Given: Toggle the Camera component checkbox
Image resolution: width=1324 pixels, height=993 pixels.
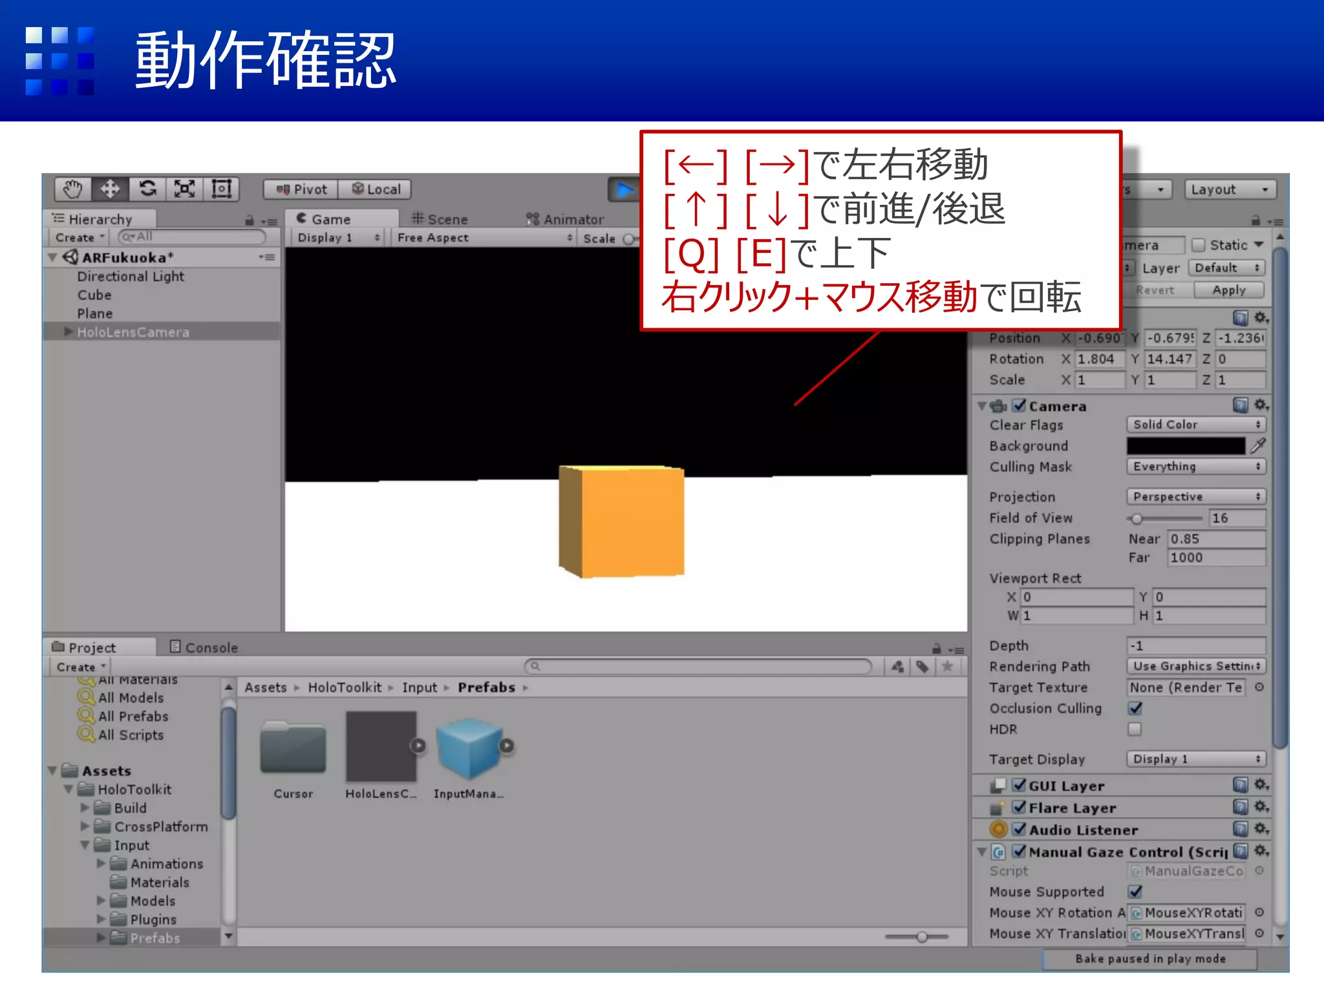Looking at the screenshot, I should pos(1019,405).
